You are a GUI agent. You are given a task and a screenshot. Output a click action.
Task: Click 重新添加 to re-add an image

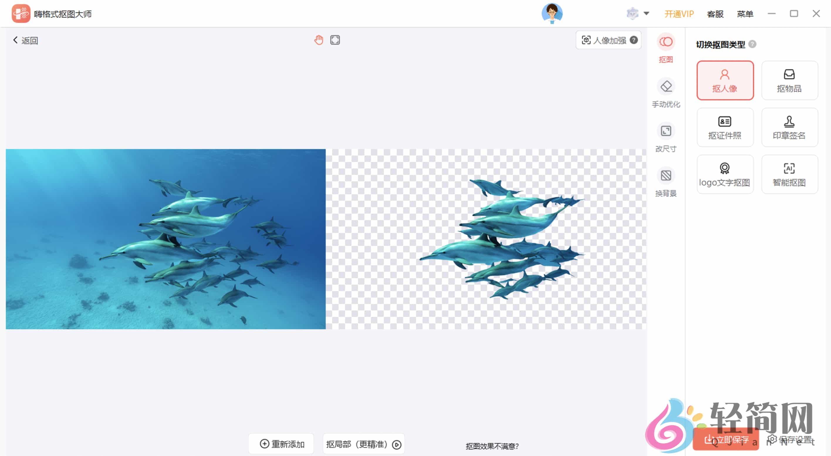(281, 444)
